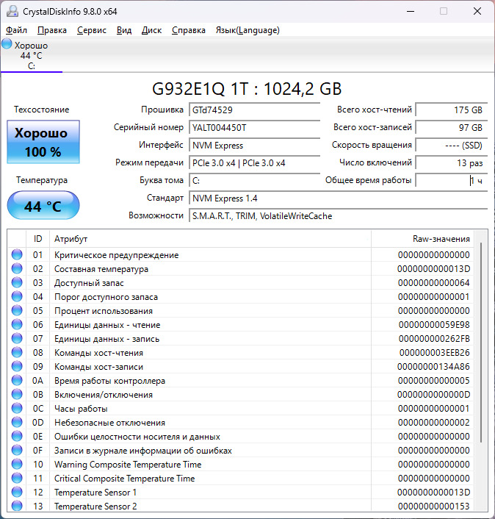Click status orb for Составная температура attribute

click(x=17, y=269)
